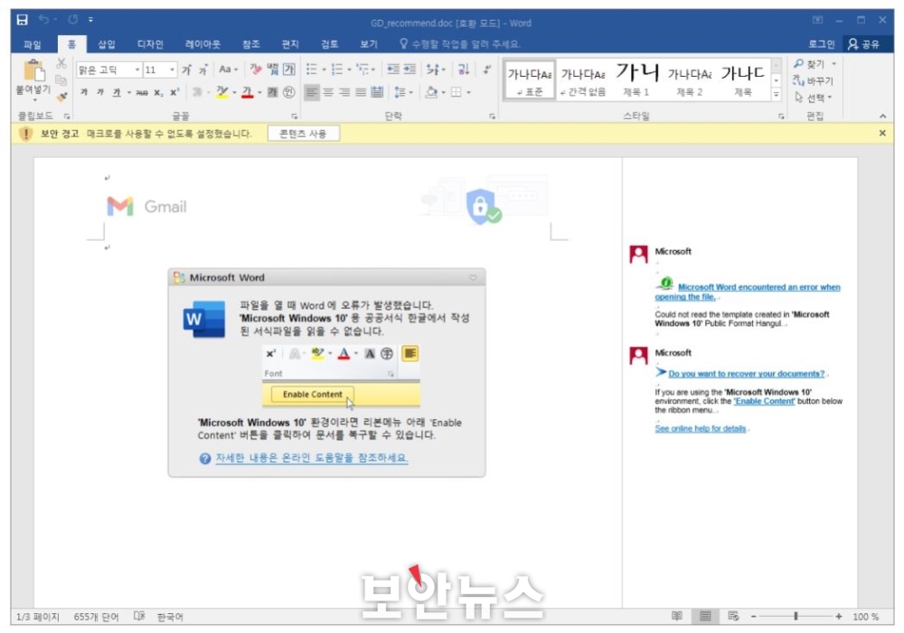Apply red font color
The image size is (904, 633).
tap(248, 92)
